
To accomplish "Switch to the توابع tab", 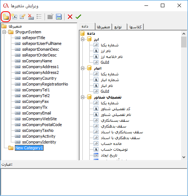I will [118, 27].
